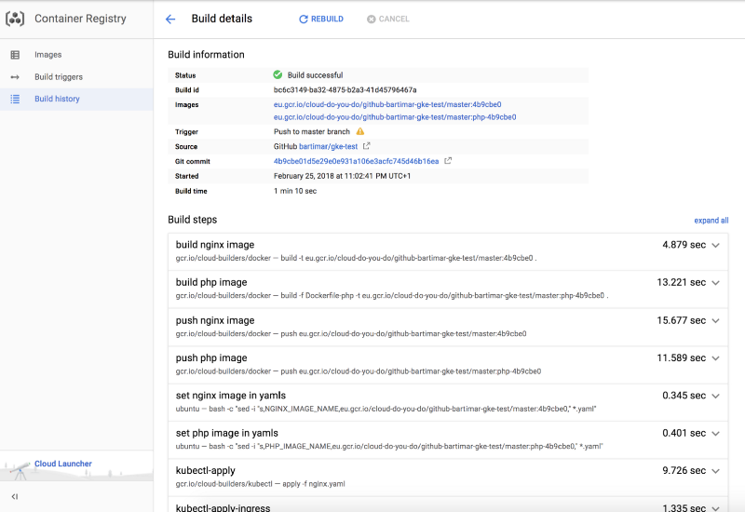Open external link icon beside Git commit hash
The width and height of the screenshot is (745, 512).
[x=448, y=161]
